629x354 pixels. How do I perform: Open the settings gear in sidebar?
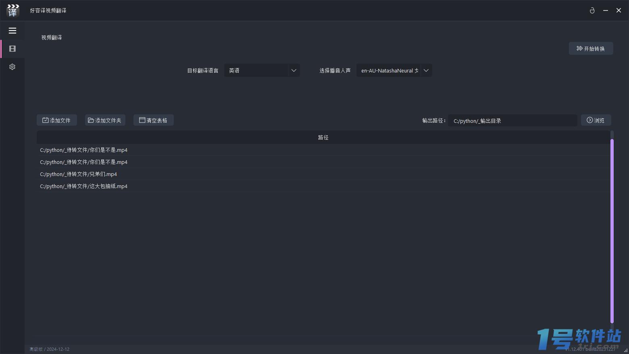click(x=12, y=67)
